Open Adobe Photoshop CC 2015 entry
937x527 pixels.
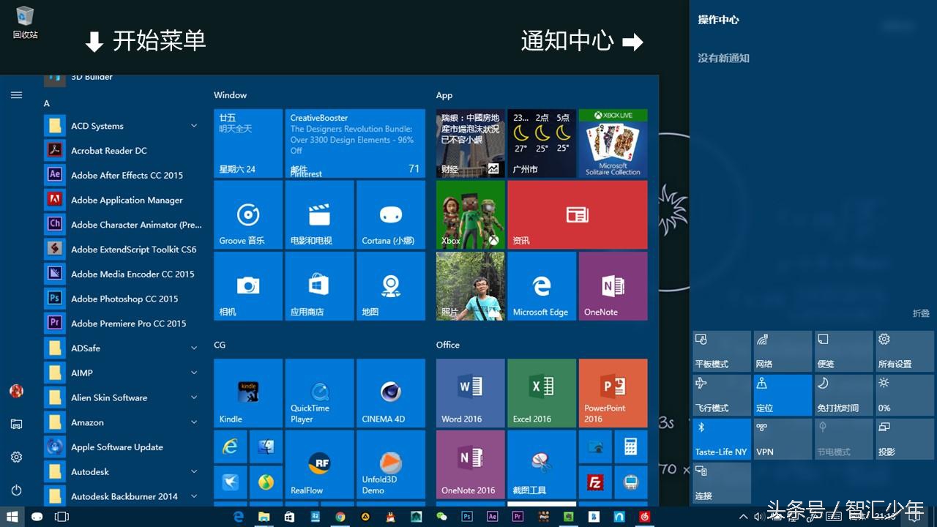(x=122, y=299)
